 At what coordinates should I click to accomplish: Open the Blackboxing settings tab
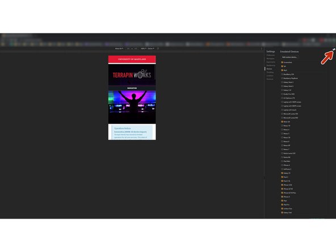point(271,65)
